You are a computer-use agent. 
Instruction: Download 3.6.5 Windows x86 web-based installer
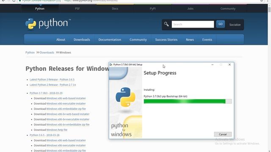point(66,141)
